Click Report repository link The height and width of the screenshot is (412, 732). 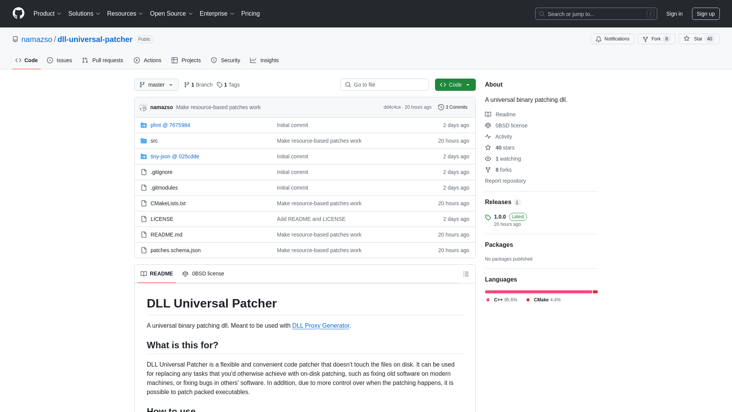(x=505, y=181)
